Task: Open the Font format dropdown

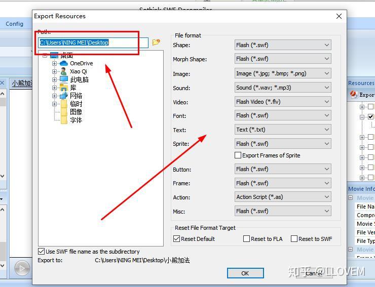Action: pos(283,115)
